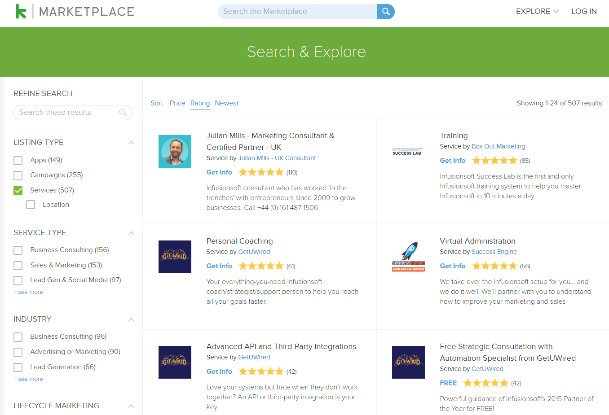Click star rating for Virtual Administration
The image size is (609, 415).
click(494, 266)
